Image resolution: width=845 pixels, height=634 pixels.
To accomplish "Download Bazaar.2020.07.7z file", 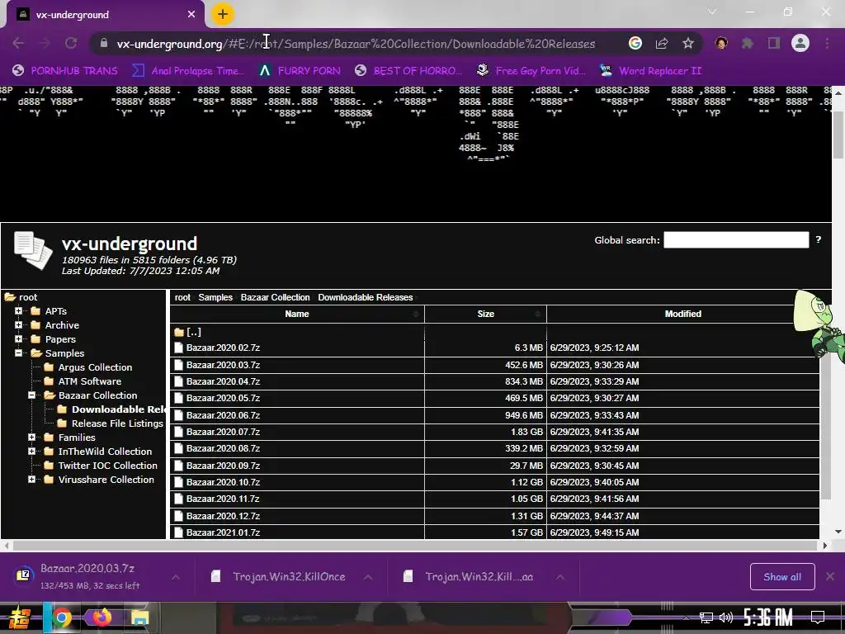I will [x=223, y=432].
